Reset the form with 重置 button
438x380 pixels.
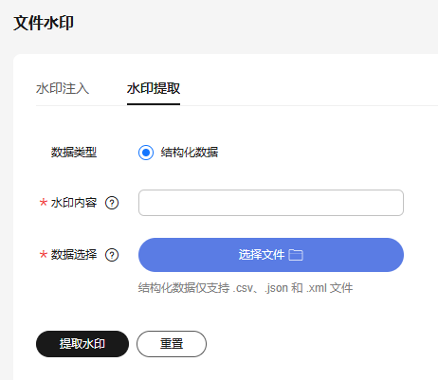click(172, 344)
